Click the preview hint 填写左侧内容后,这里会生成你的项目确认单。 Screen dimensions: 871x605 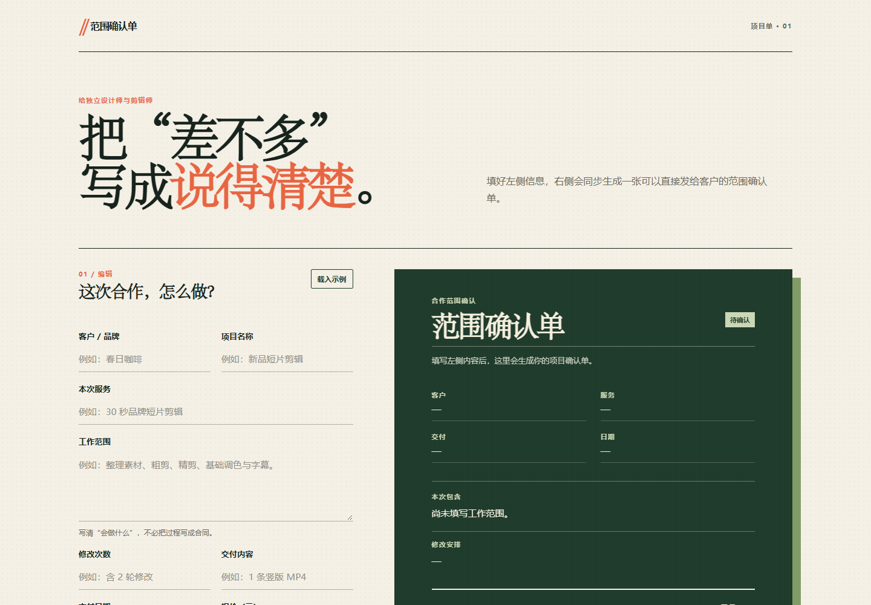[514, 361]
